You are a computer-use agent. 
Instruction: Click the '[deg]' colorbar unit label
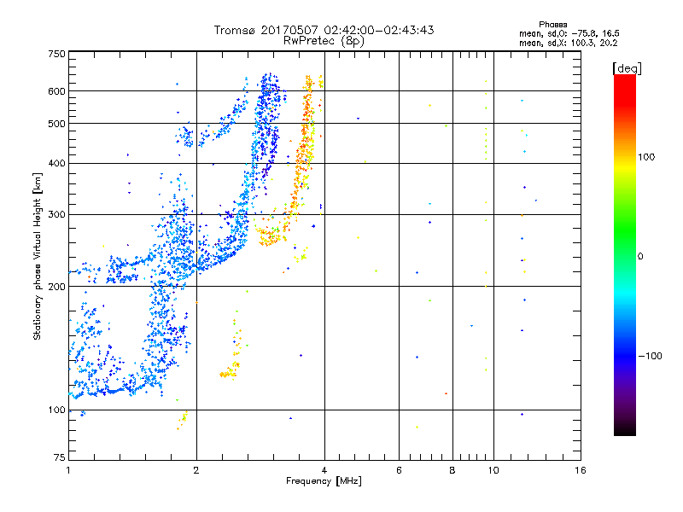(627, 69)
